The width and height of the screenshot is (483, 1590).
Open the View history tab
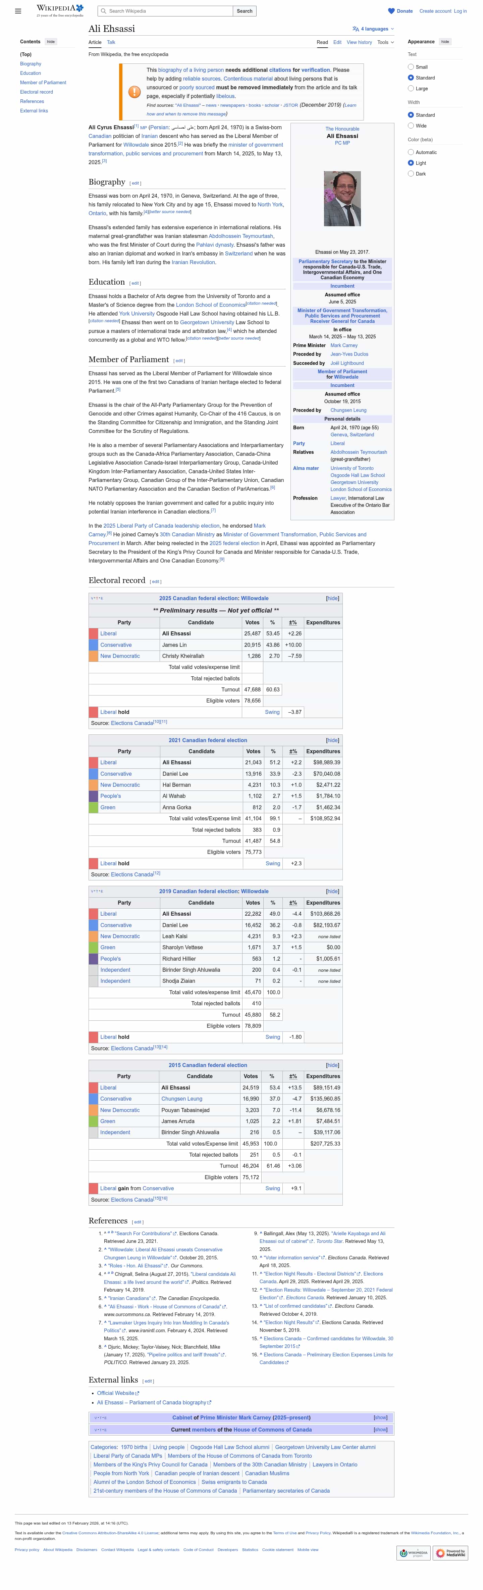click(359, 43)
